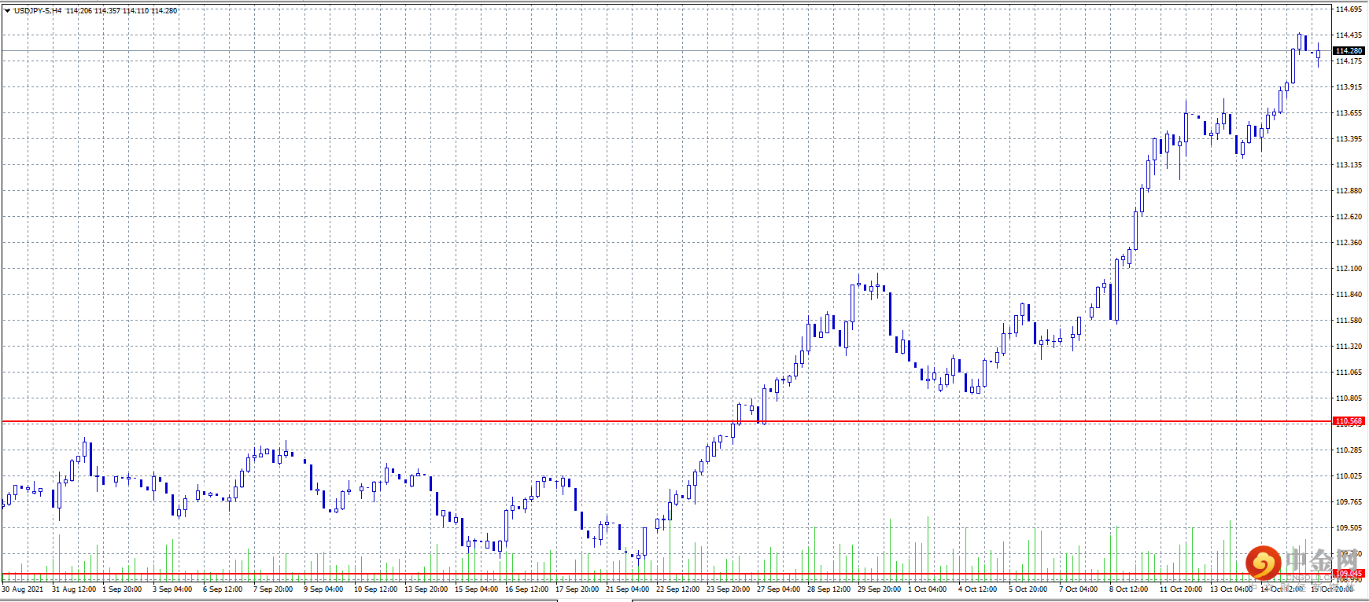The height and width of the screenshot is (602, 1369).
Task: Click the 9 Sep 04:00 time label
Action: coord(323,589)
